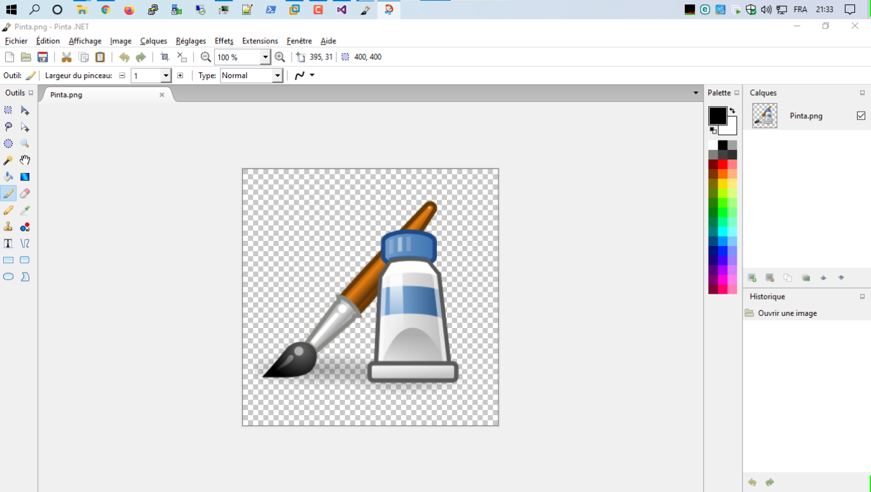This screenshot has height=492, width=871.
Task: Open the Calques menu
Action: (x=153, y=41)
